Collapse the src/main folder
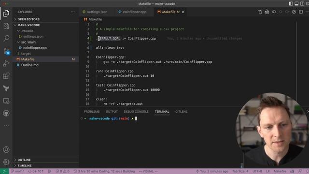Image resolution: width=309 pixels, height=174 pixels. tap(46, 42)
